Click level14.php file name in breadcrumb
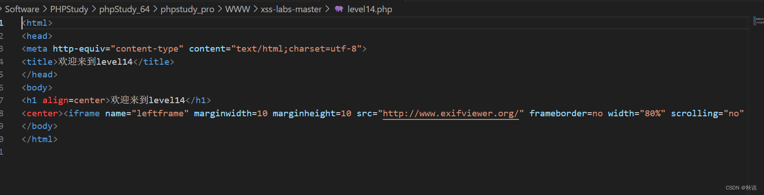Screen dimensions: 764x195 click(x=370, y=9)
